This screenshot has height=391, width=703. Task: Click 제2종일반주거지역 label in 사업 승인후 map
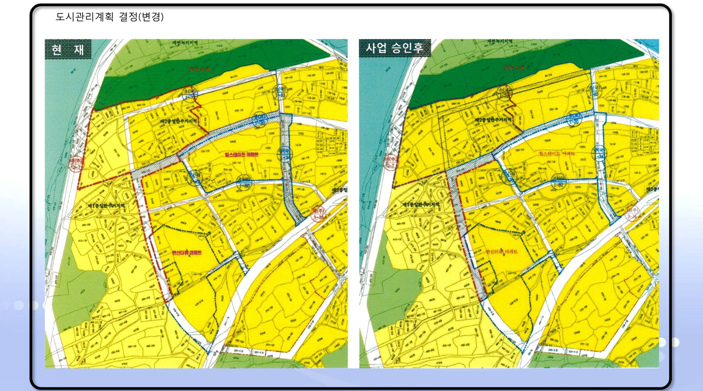point(493,120)
